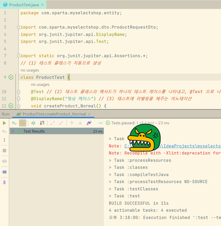Open more options ellipsis in test toolbar
Screen dimensions: 221x226
101,123
